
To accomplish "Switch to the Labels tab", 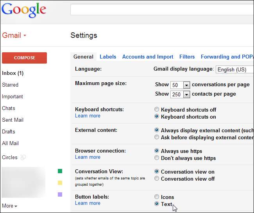I will [108, 57].
